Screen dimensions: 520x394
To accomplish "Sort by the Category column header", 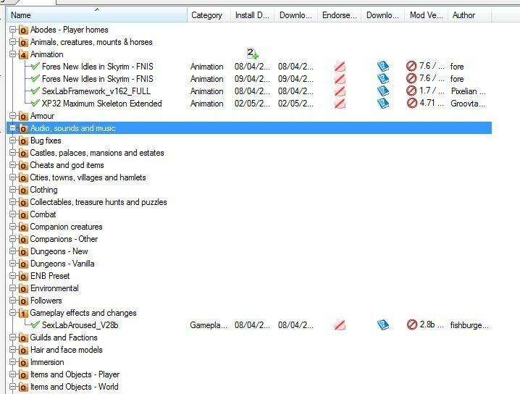I will point(209,15).
